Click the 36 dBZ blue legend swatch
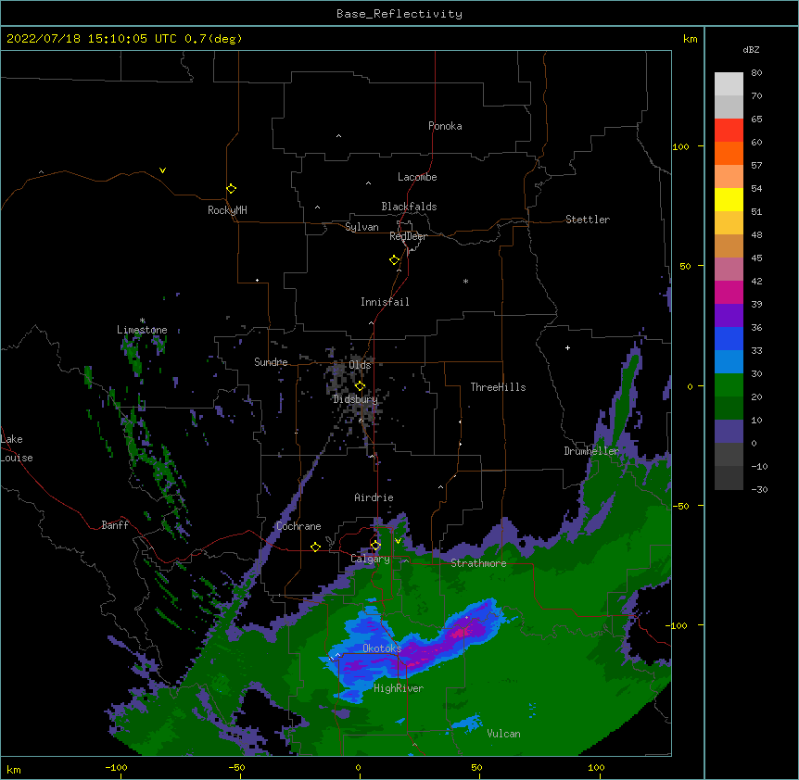799x780 pixels. 729,338
